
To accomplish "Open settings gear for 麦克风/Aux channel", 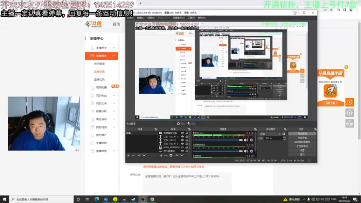I will click(x=251, y=140).
